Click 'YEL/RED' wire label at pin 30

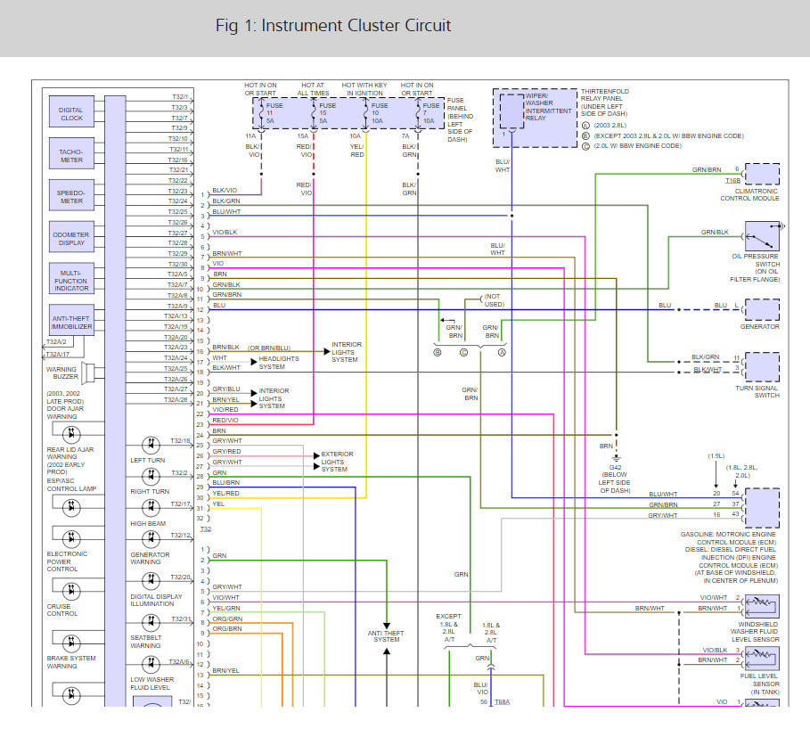(x=225, y=494)
